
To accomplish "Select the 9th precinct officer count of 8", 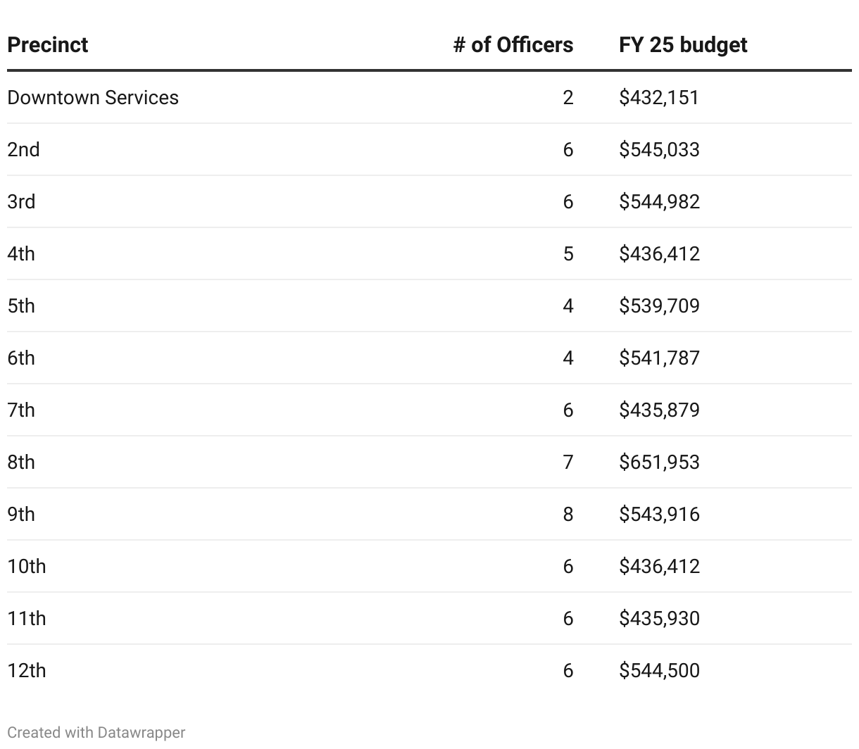I will (x=568, y=514).
